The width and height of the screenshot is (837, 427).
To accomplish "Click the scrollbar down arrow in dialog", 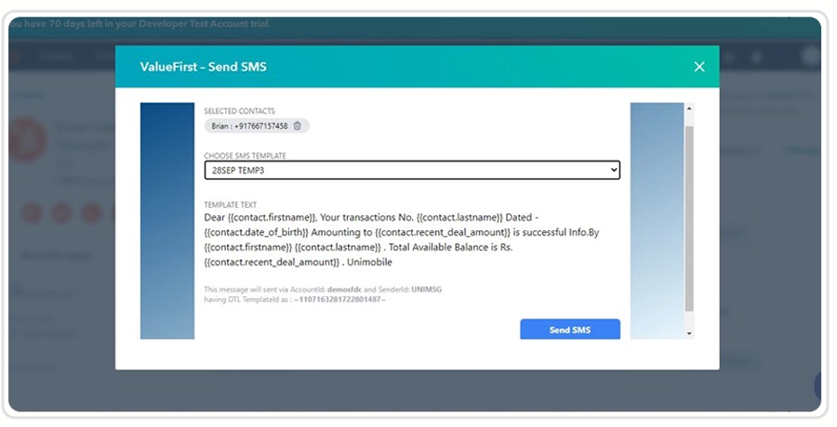I will [688, 334].
